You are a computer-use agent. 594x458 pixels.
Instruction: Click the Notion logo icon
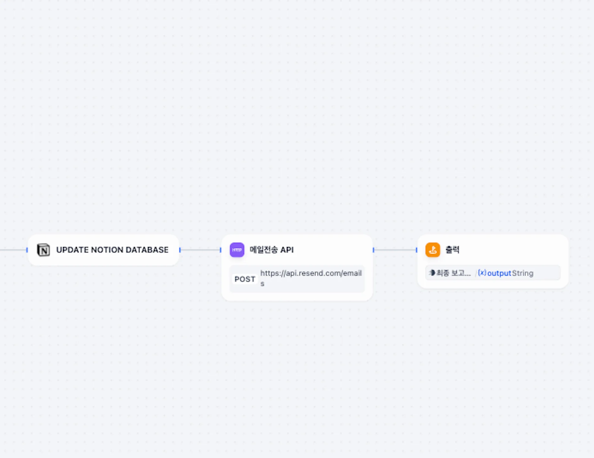[43, 250]
